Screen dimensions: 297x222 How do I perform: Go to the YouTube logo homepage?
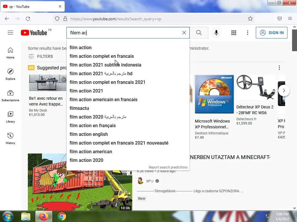34,33
